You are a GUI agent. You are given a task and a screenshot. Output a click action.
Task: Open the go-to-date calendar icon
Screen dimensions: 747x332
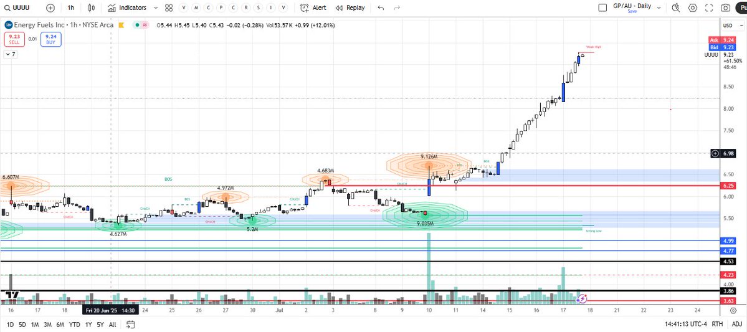(131, 325)
